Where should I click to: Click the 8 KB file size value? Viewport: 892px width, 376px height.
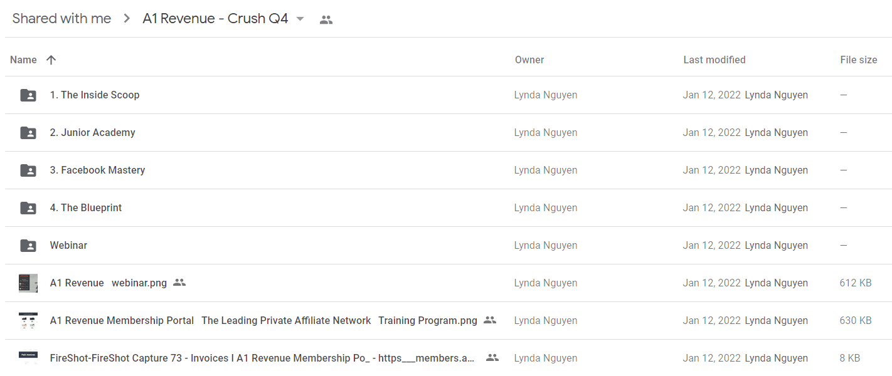850,358
